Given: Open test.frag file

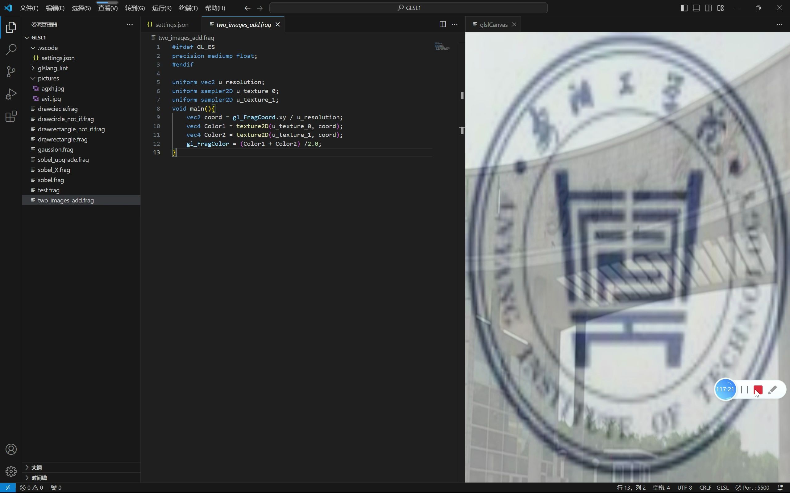Looking at the screenshot, I should 81,190.
